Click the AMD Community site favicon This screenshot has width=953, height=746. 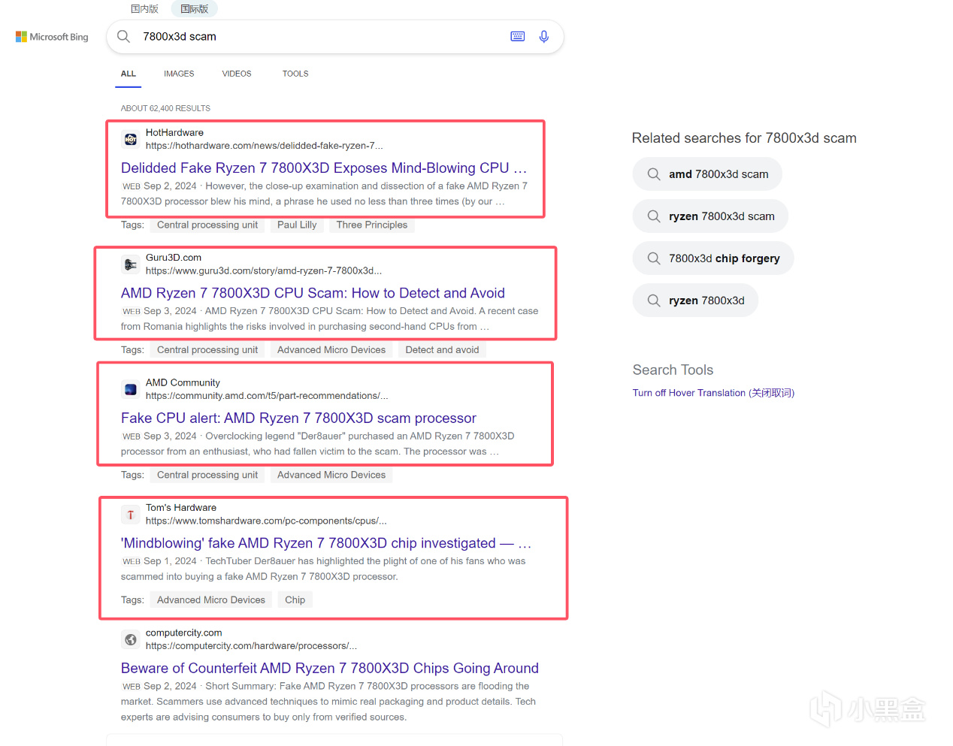click(131, 389)
